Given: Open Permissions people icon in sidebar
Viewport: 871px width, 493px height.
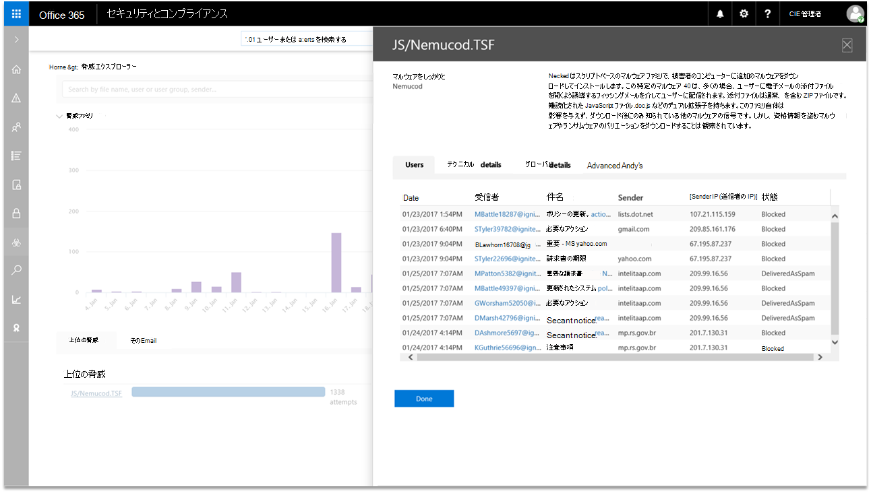Looking at the screenshot, I should click(x=16, y=127).
